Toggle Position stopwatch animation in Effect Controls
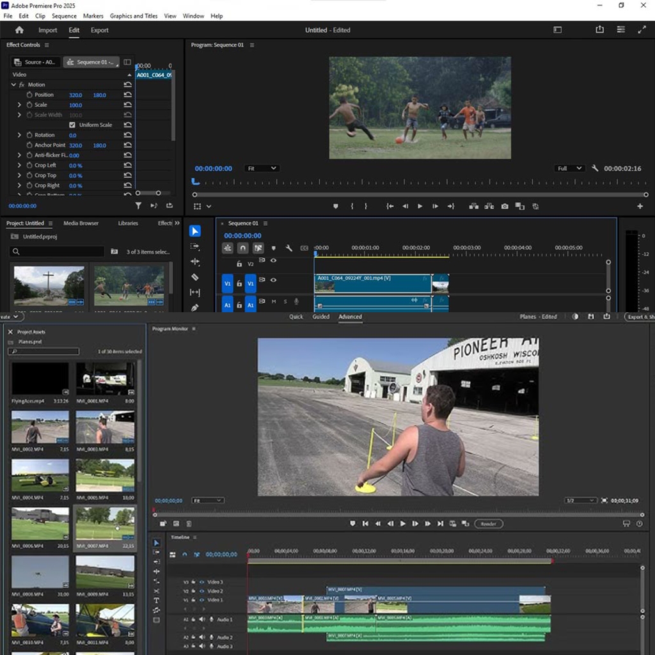The image size is (655, 655). (29, 95)
